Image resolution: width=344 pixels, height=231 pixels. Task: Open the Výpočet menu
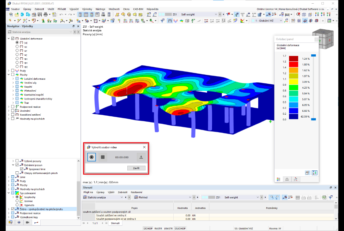click(74, 9)
